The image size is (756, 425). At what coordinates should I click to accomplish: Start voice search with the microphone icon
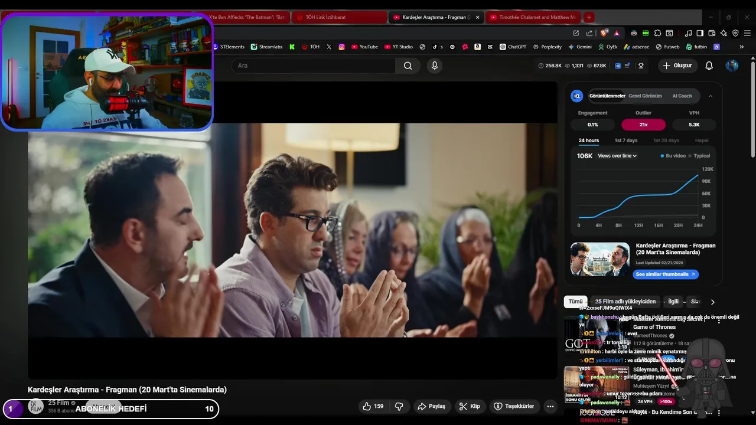pos(435,66)
